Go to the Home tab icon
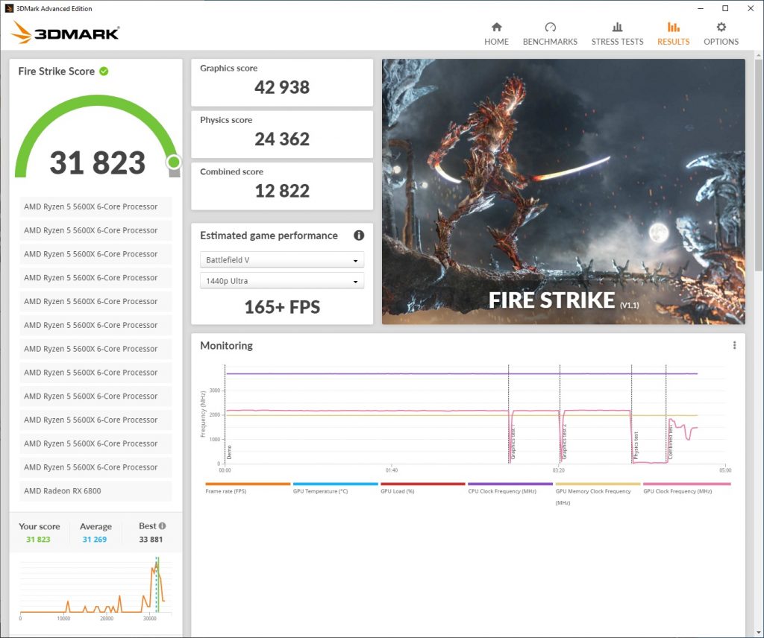The width and height of the screenshot is (764, 638). tap(496, 27)
